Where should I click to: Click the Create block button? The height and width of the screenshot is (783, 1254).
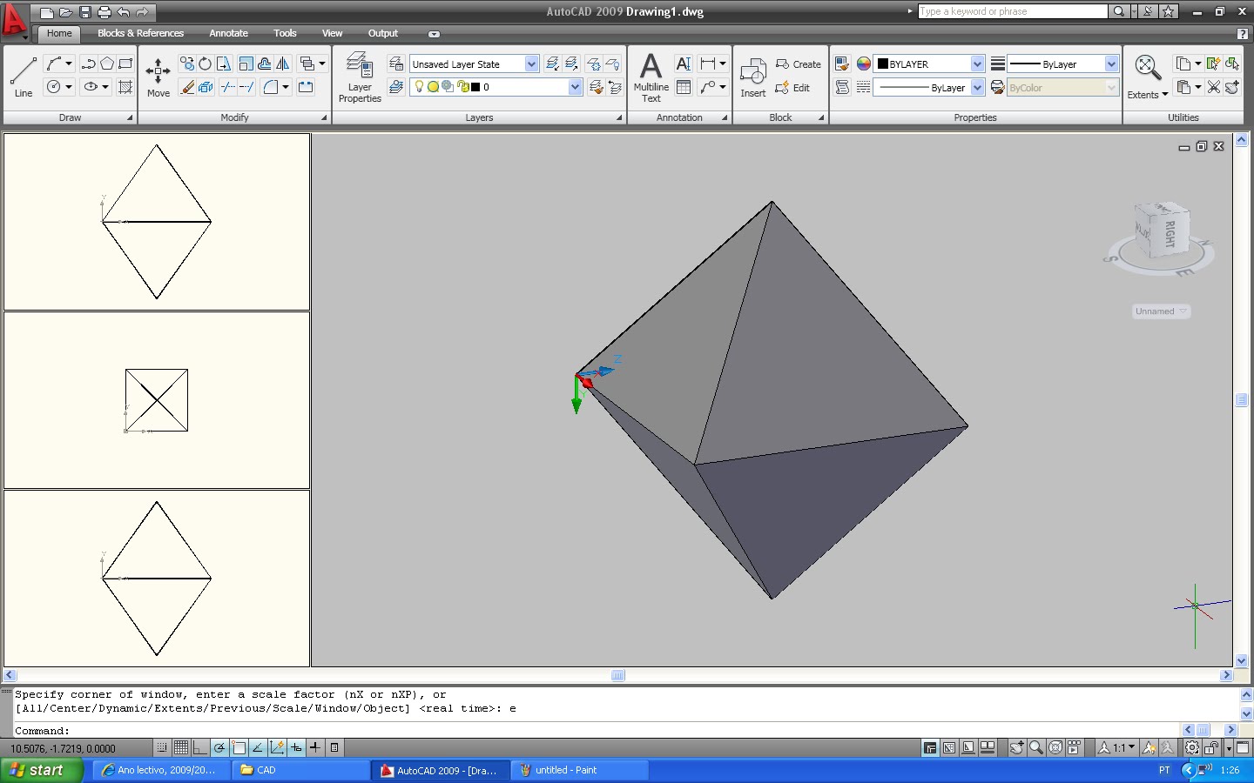tap(798, 64)
